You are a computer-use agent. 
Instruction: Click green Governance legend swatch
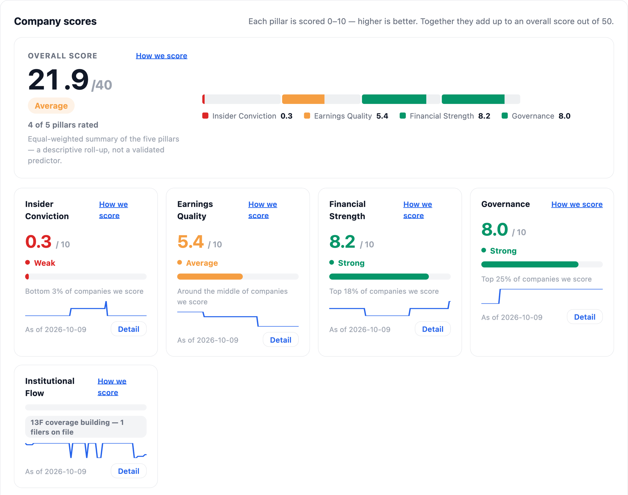click(504, 116)
